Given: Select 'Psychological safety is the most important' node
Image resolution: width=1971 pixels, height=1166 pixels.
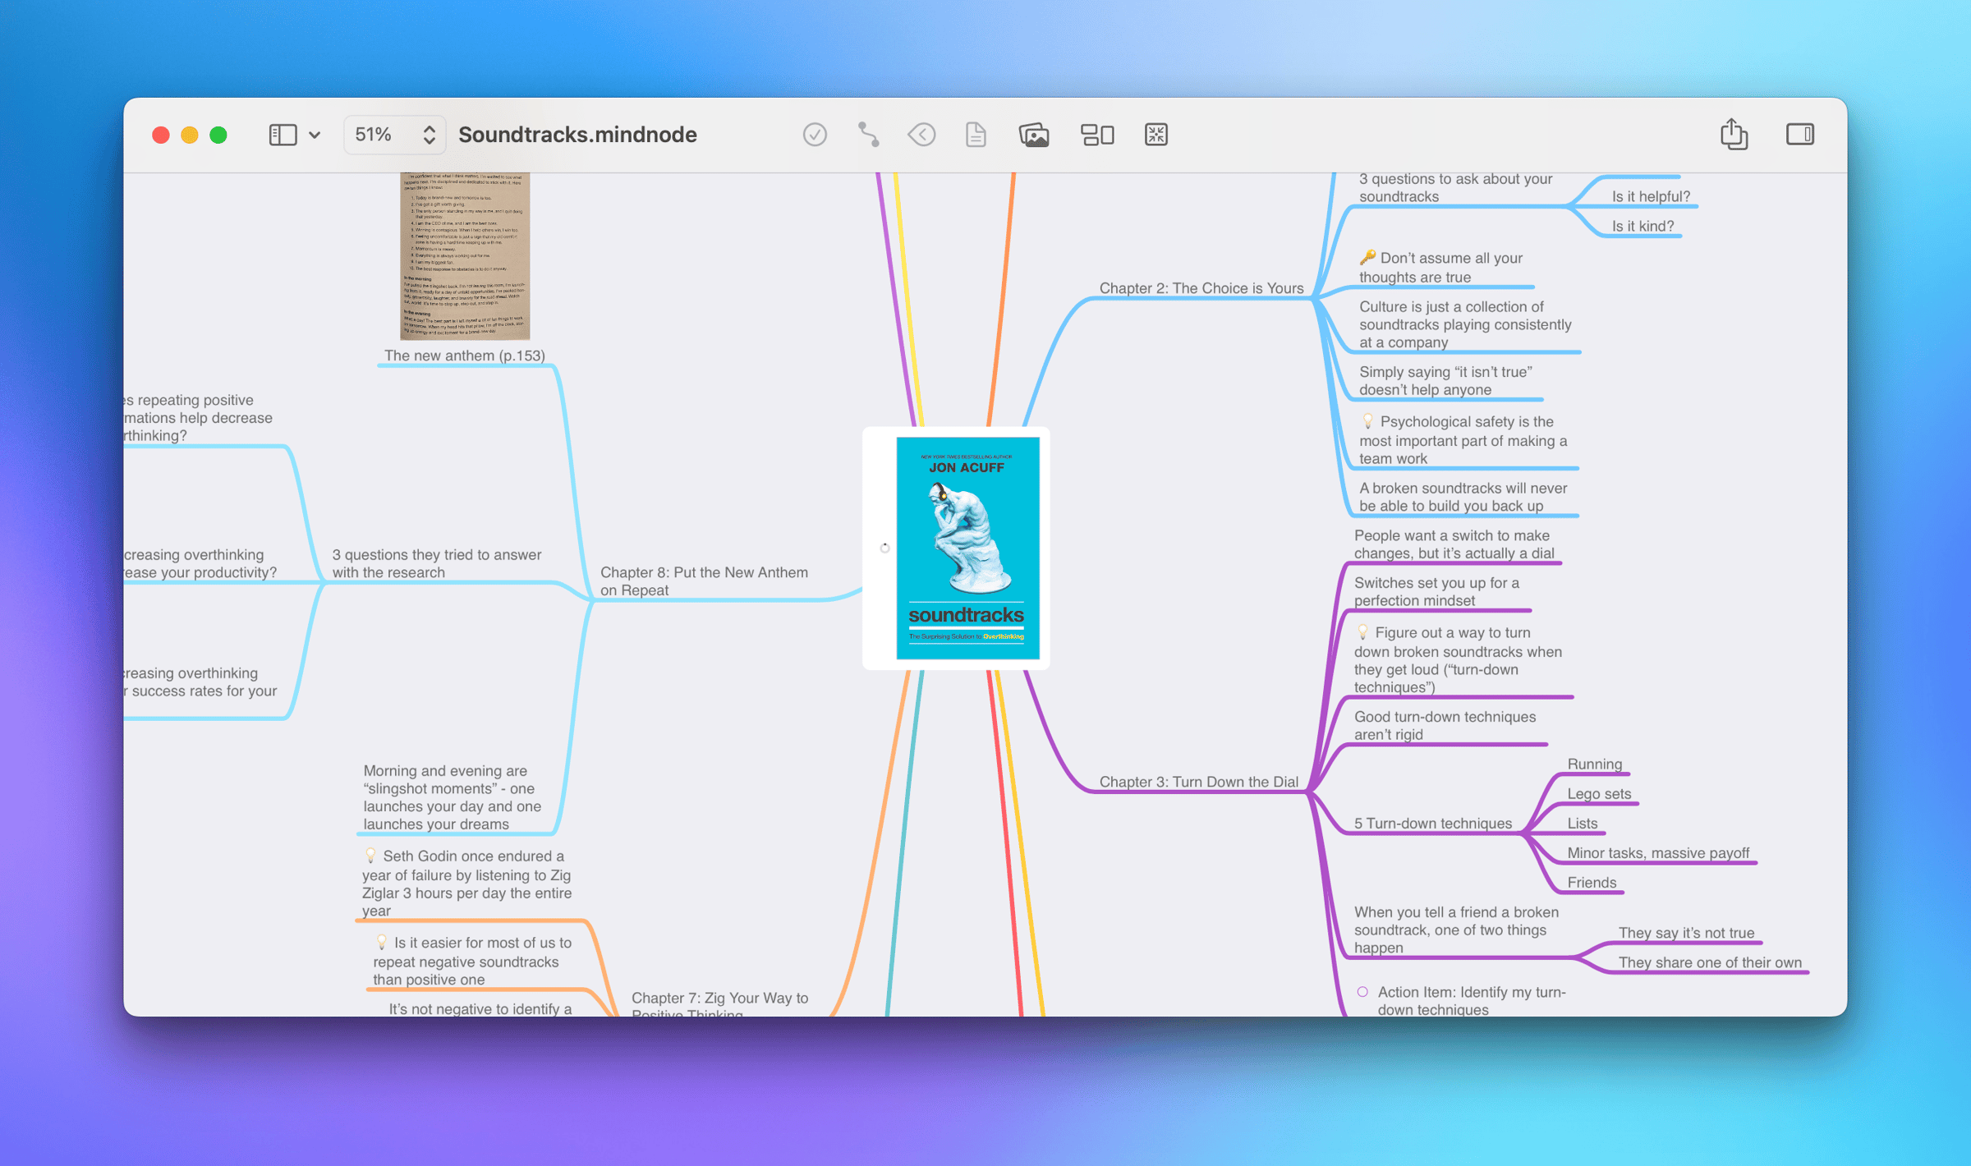Looking at the screenshot, I should click(x=1463, y=440).
